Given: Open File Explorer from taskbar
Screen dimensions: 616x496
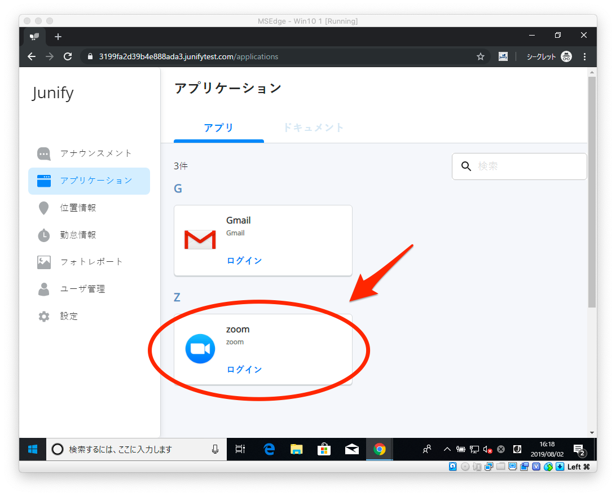Looking at the screenshot, I should [x=297, y=449].
